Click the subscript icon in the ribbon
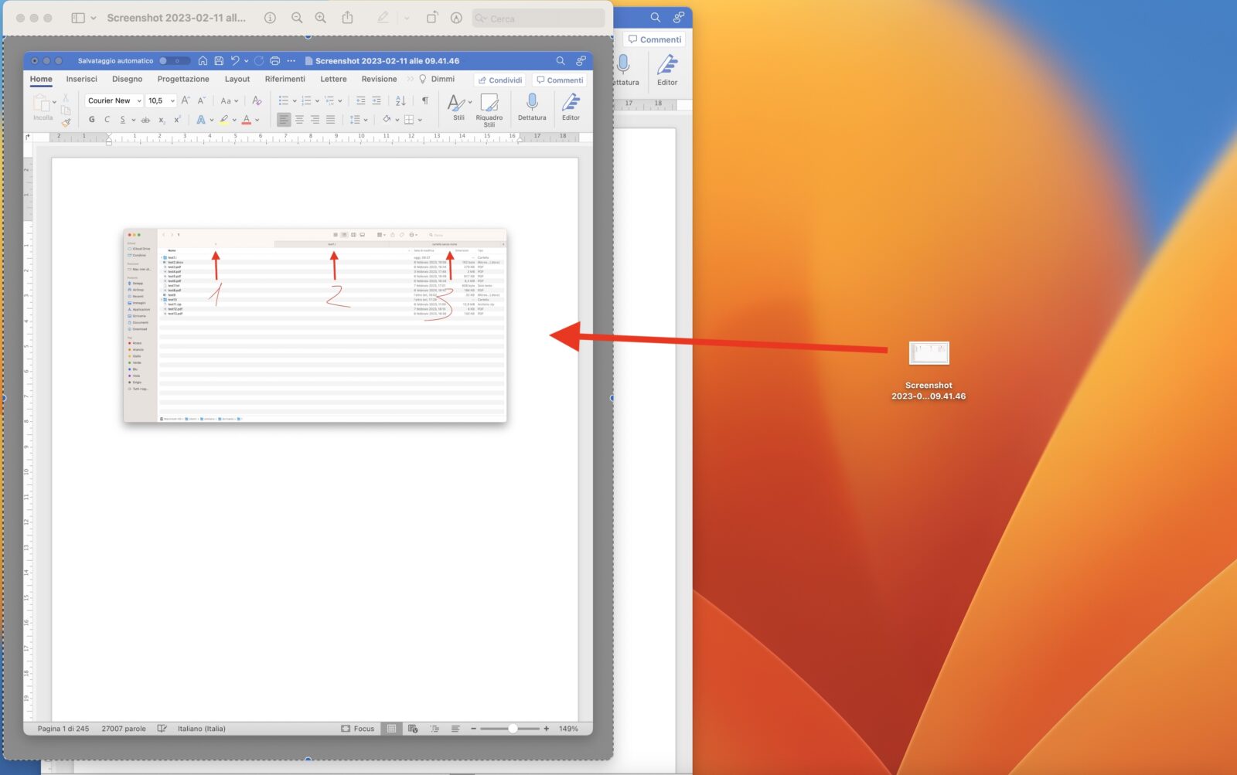 [x=162, y=120]
